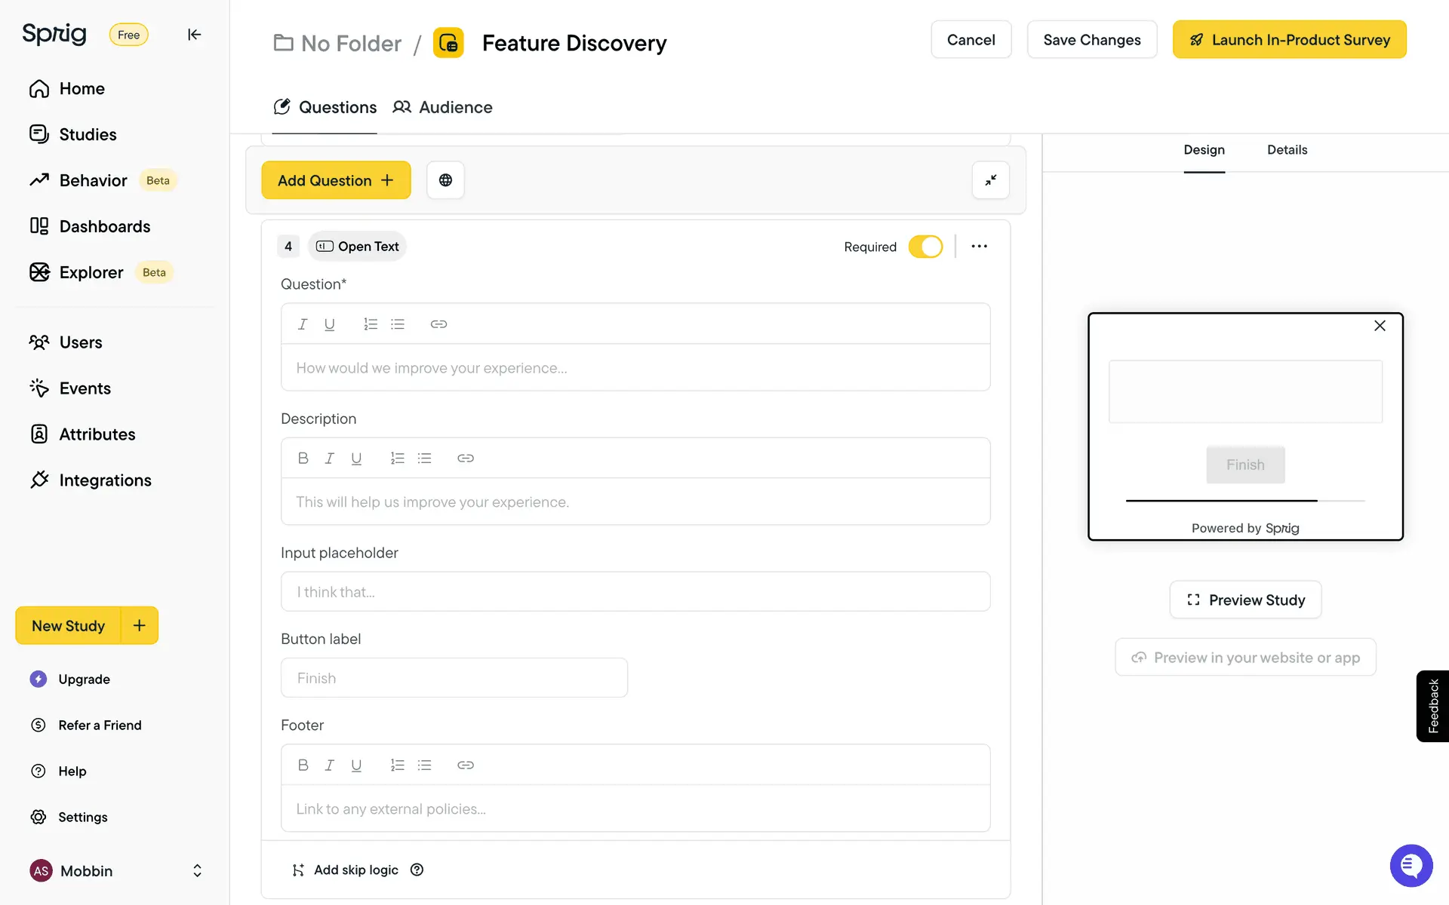This screenshot has height=905, width=1449.
Task: Toggle italic in Footer toolbar
Action: click(x=329, y=765)
